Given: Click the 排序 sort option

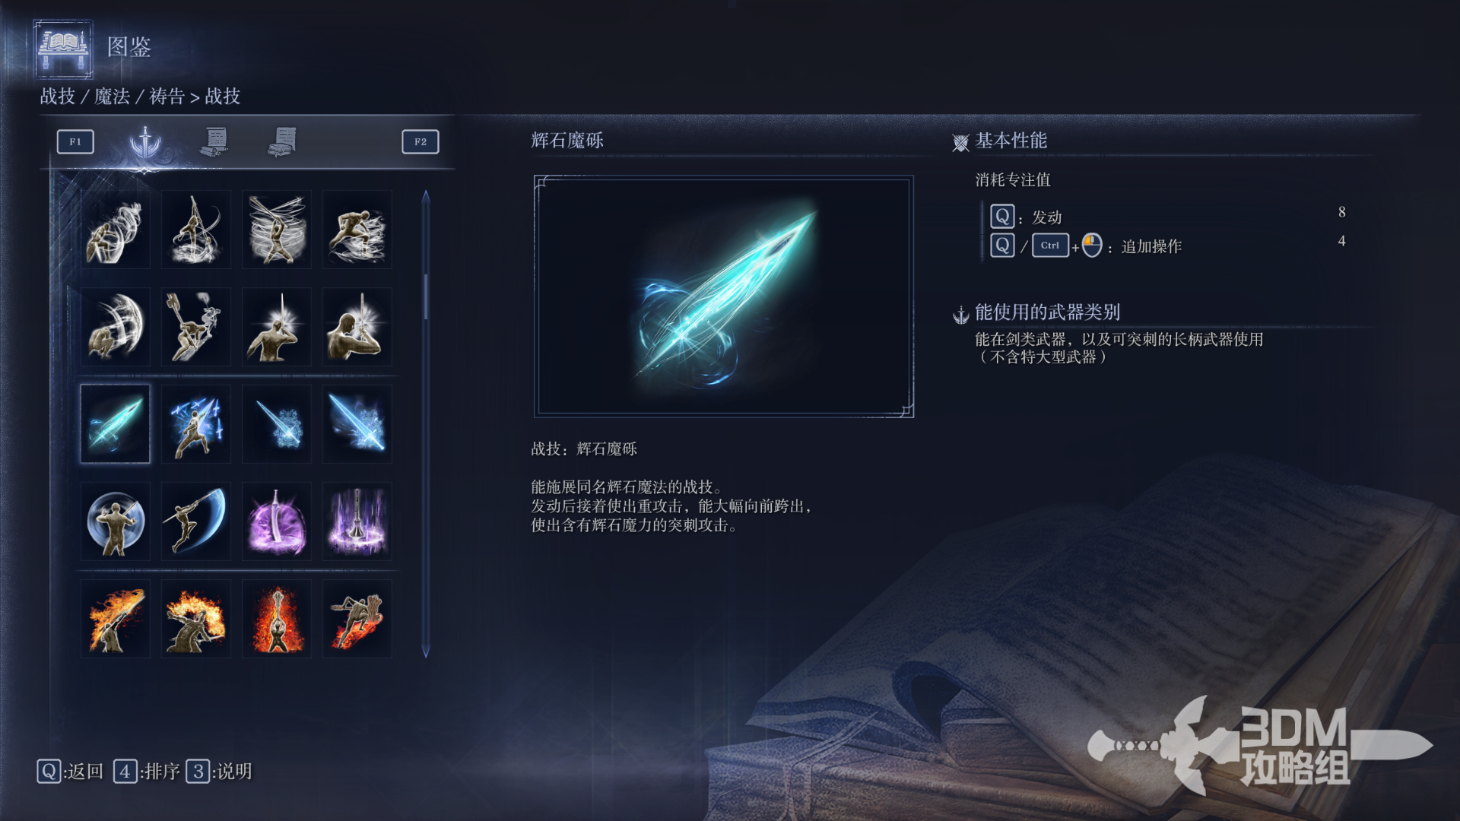Looking at the screenshot, I should pyautogui.click(x=147, y=772).
